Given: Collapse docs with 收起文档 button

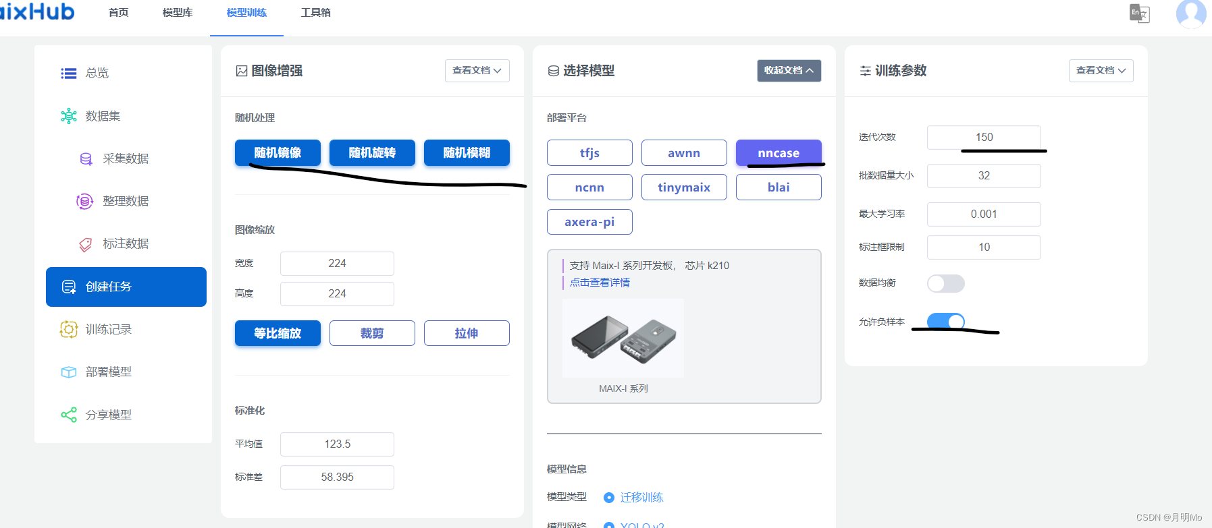Looking at the screenshot, I should pos(789,71).
